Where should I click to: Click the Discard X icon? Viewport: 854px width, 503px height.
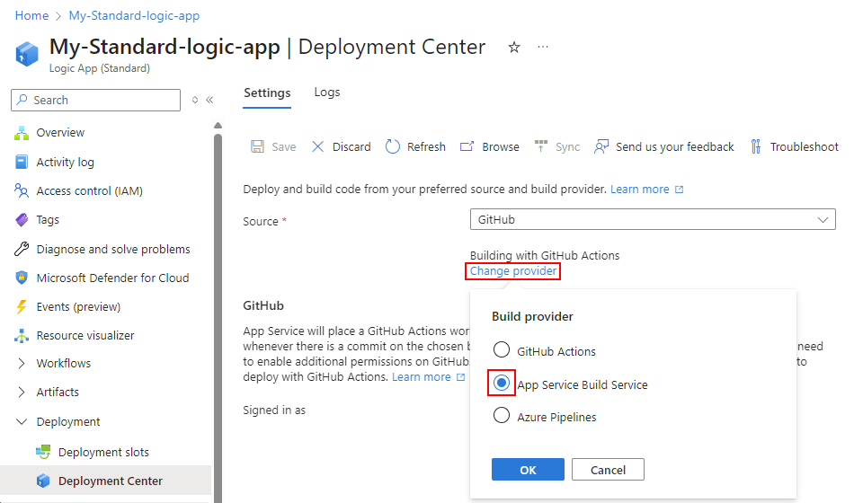click(x=318, y=146)
